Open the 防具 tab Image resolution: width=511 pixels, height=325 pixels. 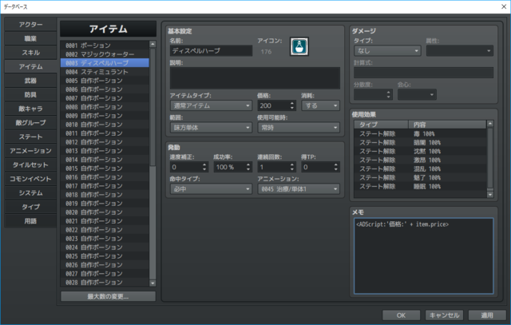pyautogui.click(x=30, y=94)
